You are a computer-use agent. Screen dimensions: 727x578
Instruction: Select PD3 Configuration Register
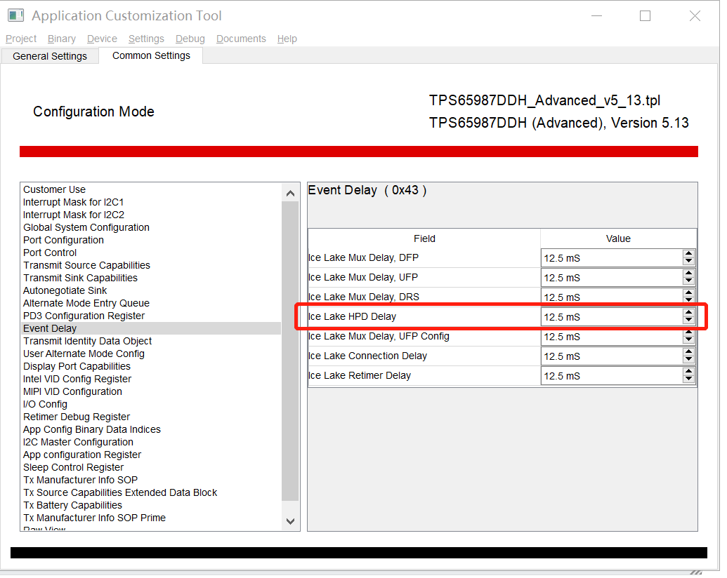point(84,316)
